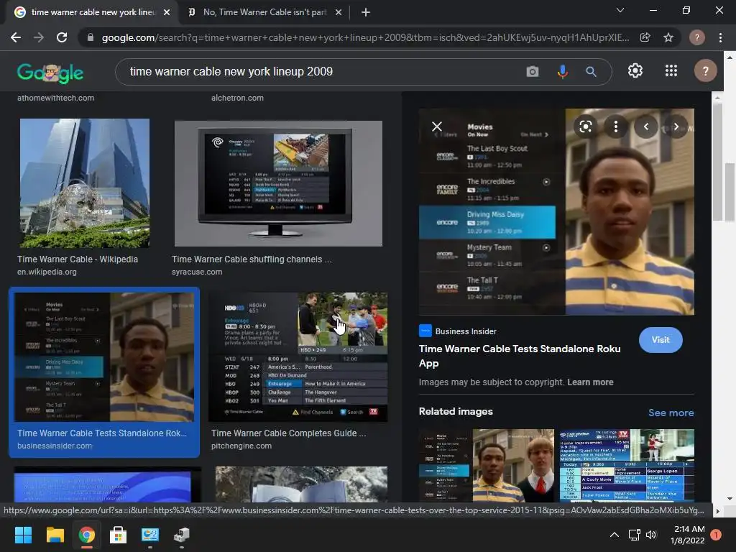Click the syracuse.com source text
736x552 pixels.
click(197, 272)
